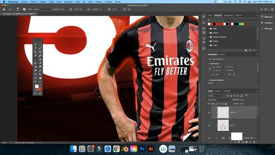Switch to the Ajustes tab

pos(223,55)
